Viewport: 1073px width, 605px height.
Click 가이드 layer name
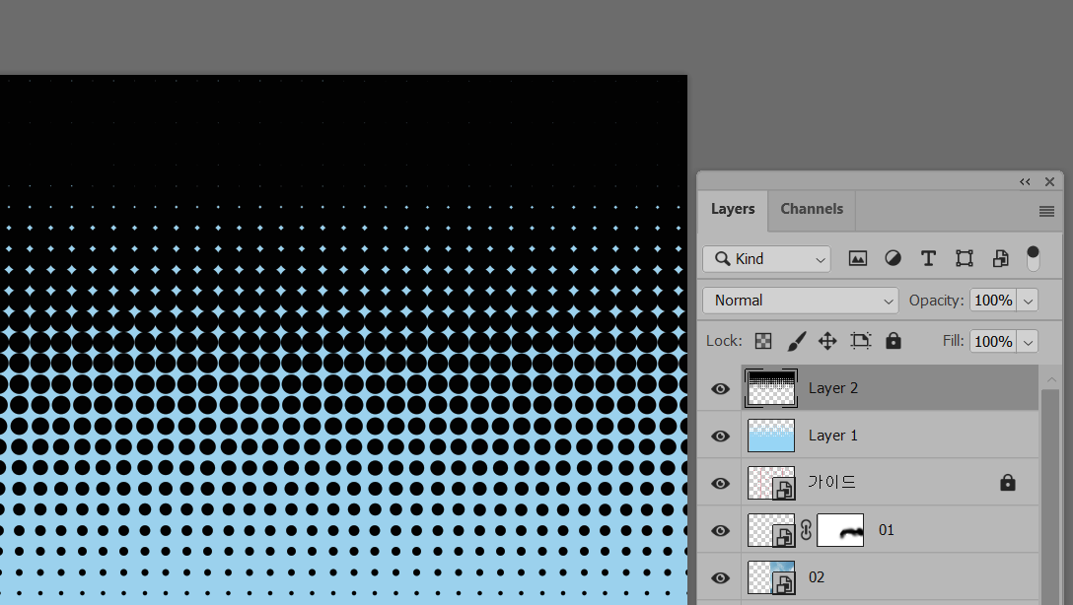(x=831, y=482)
